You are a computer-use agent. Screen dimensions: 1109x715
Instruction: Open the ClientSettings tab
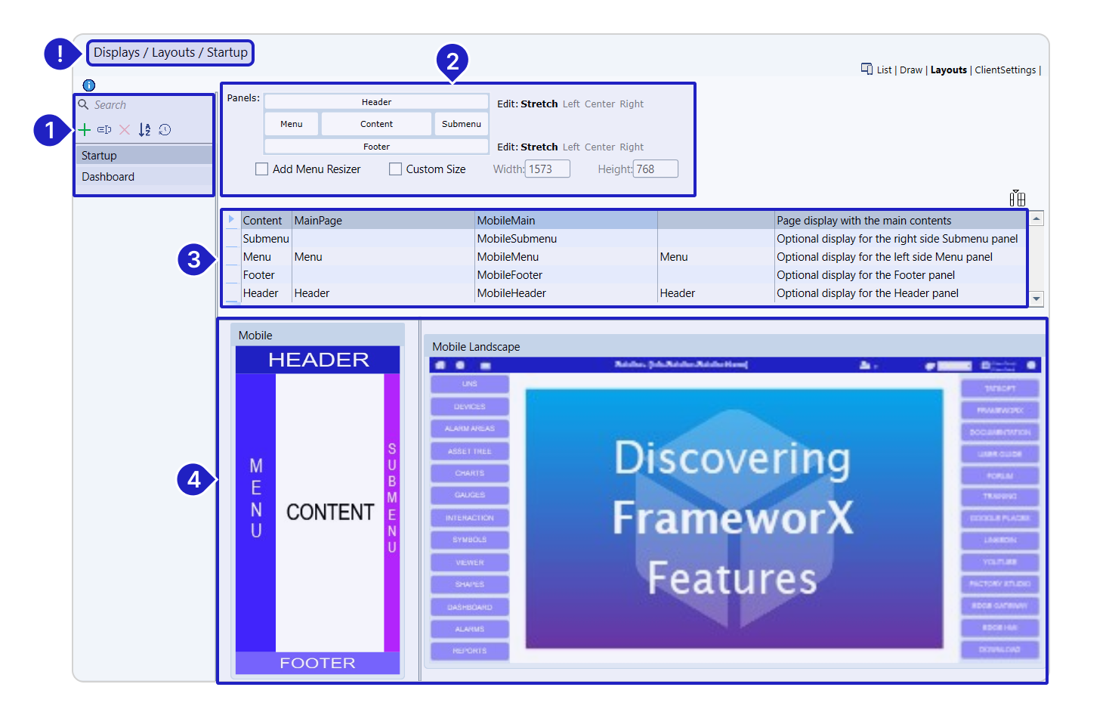[1005, 70]
